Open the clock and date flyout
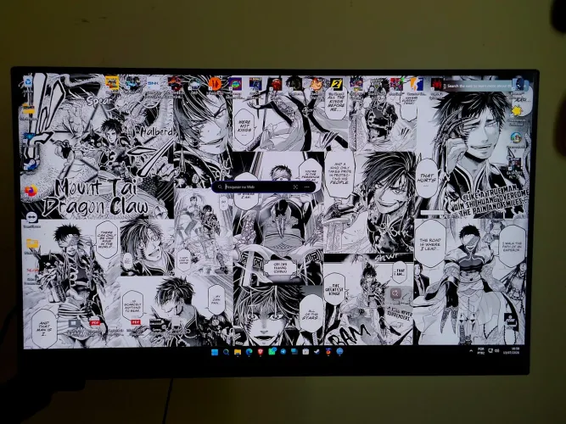Viewport: 566px width, 424px height. 511,351
